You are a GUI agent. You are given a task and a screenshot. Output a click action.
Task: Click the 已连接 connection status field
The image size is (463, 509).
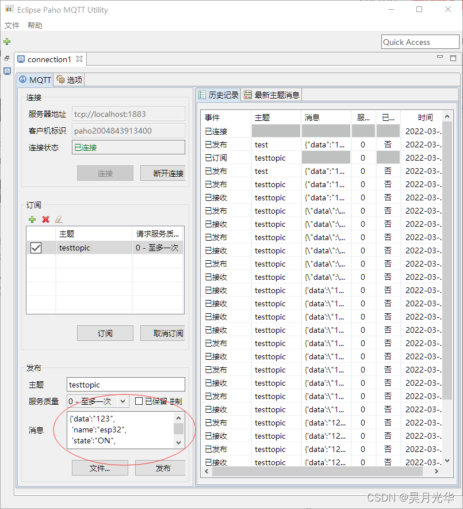128,147
